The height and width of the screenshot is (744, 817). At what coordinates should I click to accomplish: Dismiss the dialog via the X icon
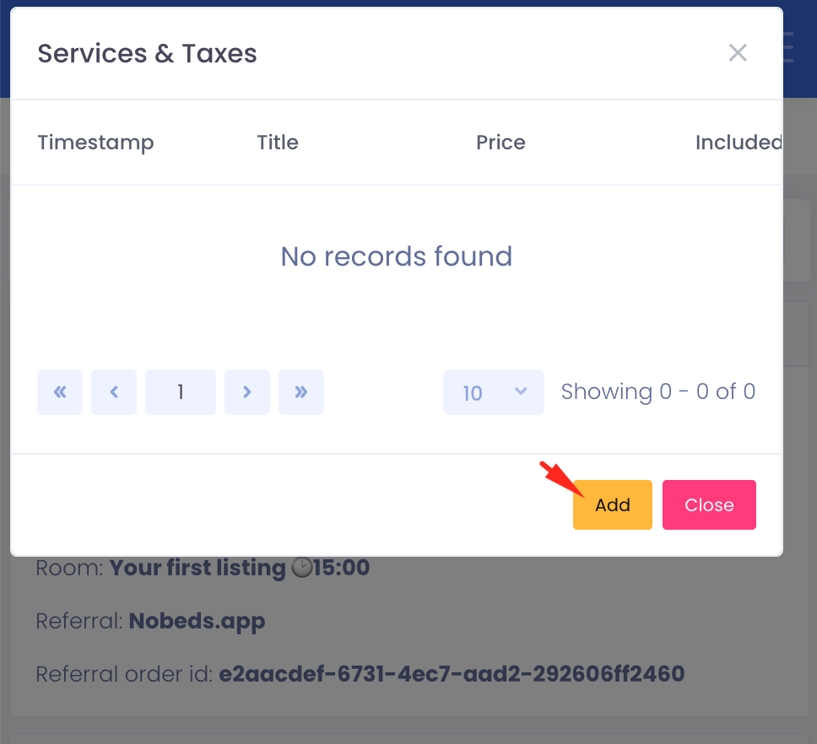tap(738, 52)
